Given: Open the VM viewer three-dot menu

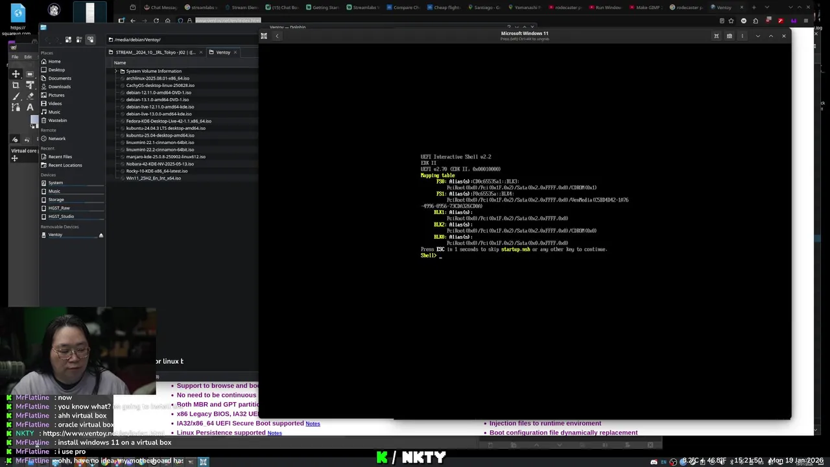Looking at the screenshot, I should click(742, 36).
